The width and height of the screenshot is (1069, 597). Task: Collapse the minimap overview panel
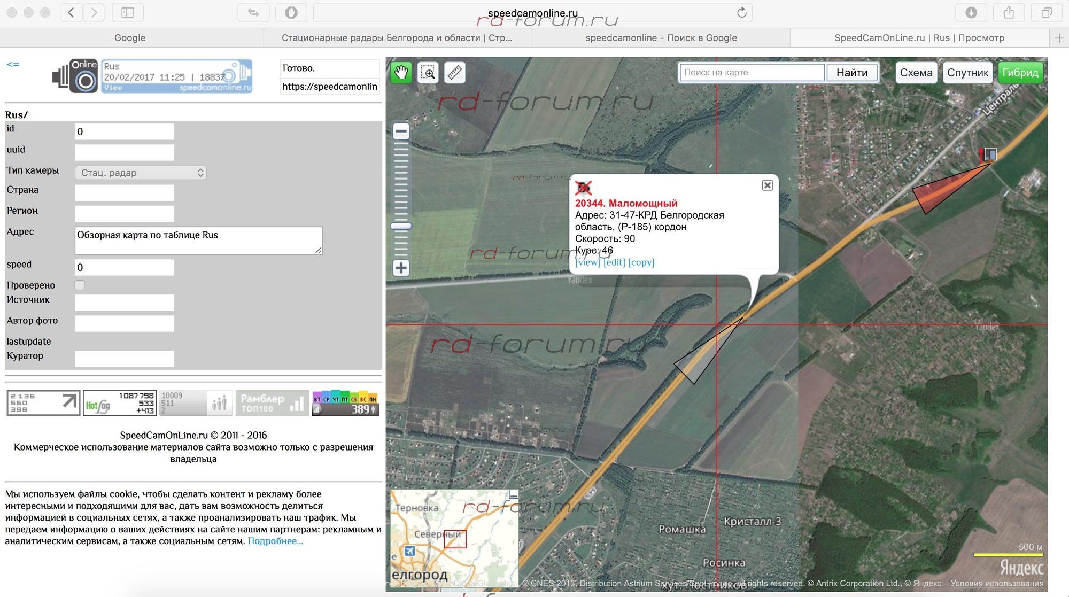point(513,495)
